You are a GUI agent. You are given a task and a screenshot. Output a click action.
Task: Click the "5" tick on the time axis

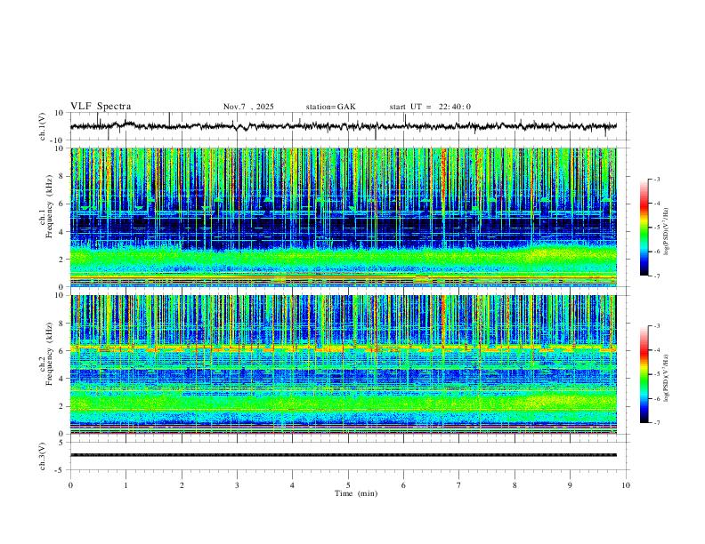click(x=348, y=484)
